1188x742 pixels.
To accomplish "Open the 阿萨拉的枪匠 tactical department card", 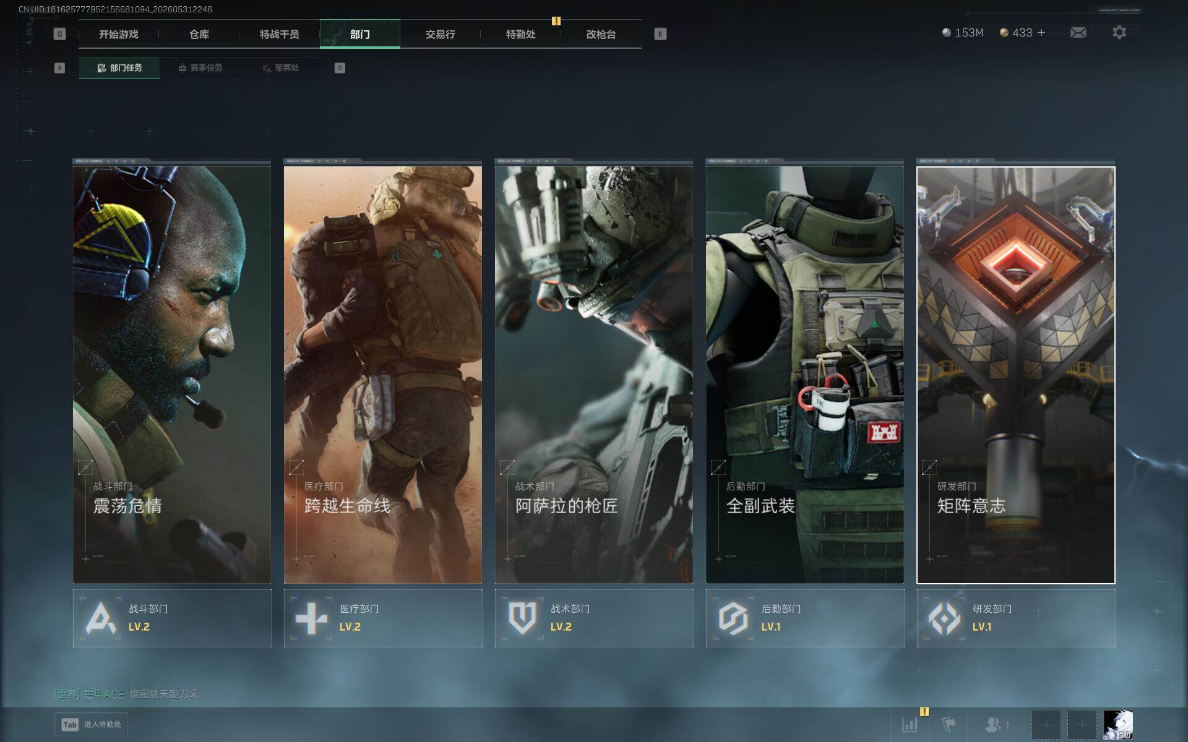I will [x=594, y=375].
